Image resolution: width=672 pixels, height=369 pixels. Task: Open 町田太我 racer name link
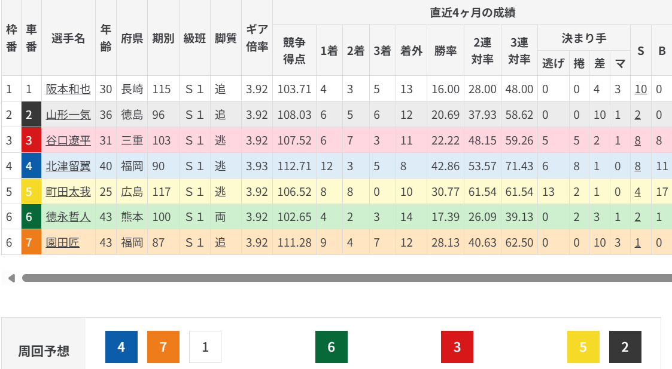click(68, 192)
